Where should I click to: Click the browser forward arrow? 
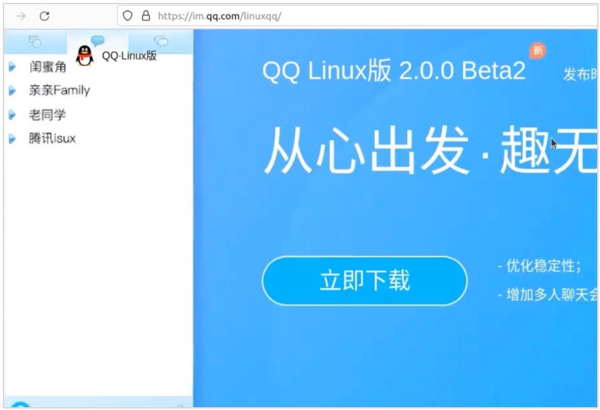click(21, 16)
